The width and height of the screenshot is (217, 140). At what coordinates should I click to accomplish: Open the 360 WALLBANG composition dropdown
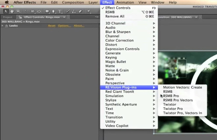coord(196,17)
